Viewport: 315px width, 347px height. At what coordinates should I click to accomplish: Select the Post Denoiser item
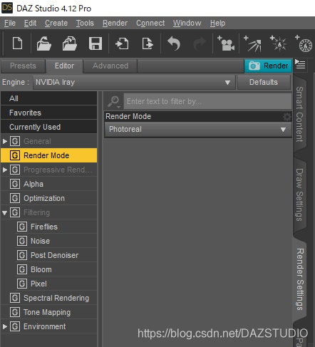pyautogui.click(x=56, y=255)
